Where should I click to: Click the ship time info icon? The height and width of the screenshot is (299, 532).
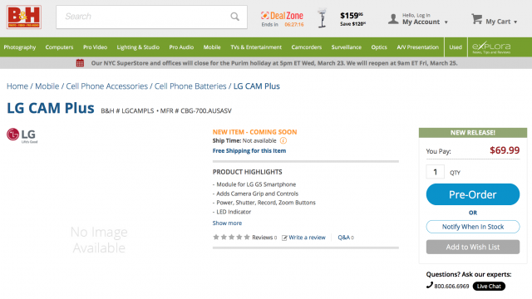coord(283,140)
